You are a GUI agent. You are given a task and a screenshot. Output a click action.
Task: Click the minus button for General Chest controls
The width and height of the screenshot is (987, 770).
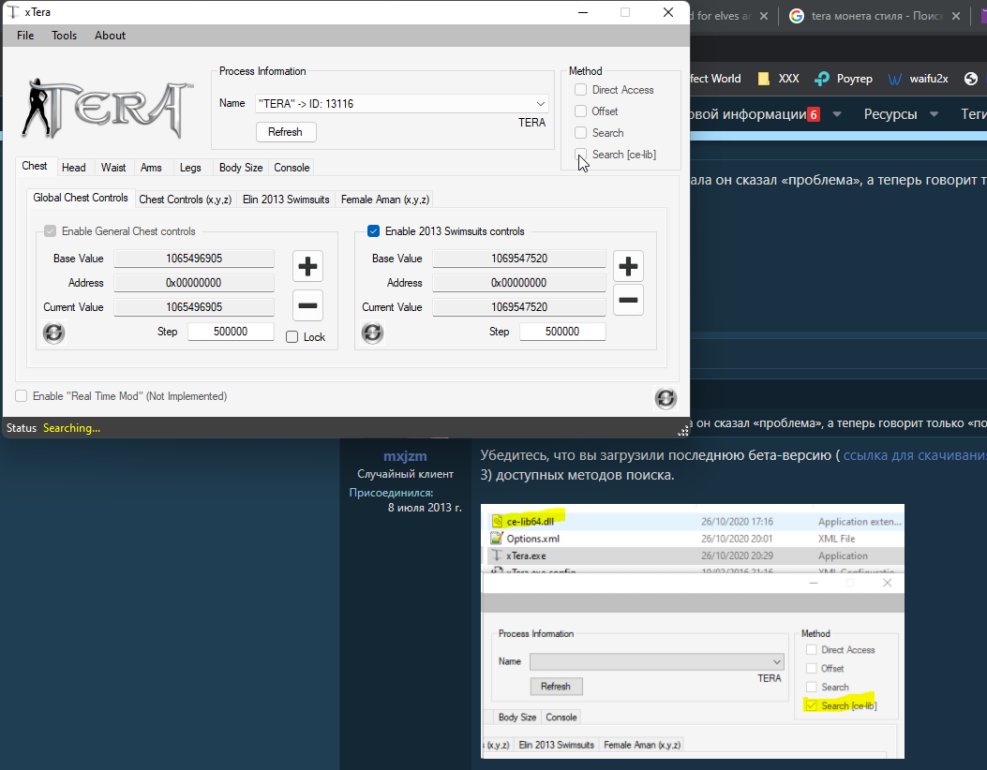[307, 305]
